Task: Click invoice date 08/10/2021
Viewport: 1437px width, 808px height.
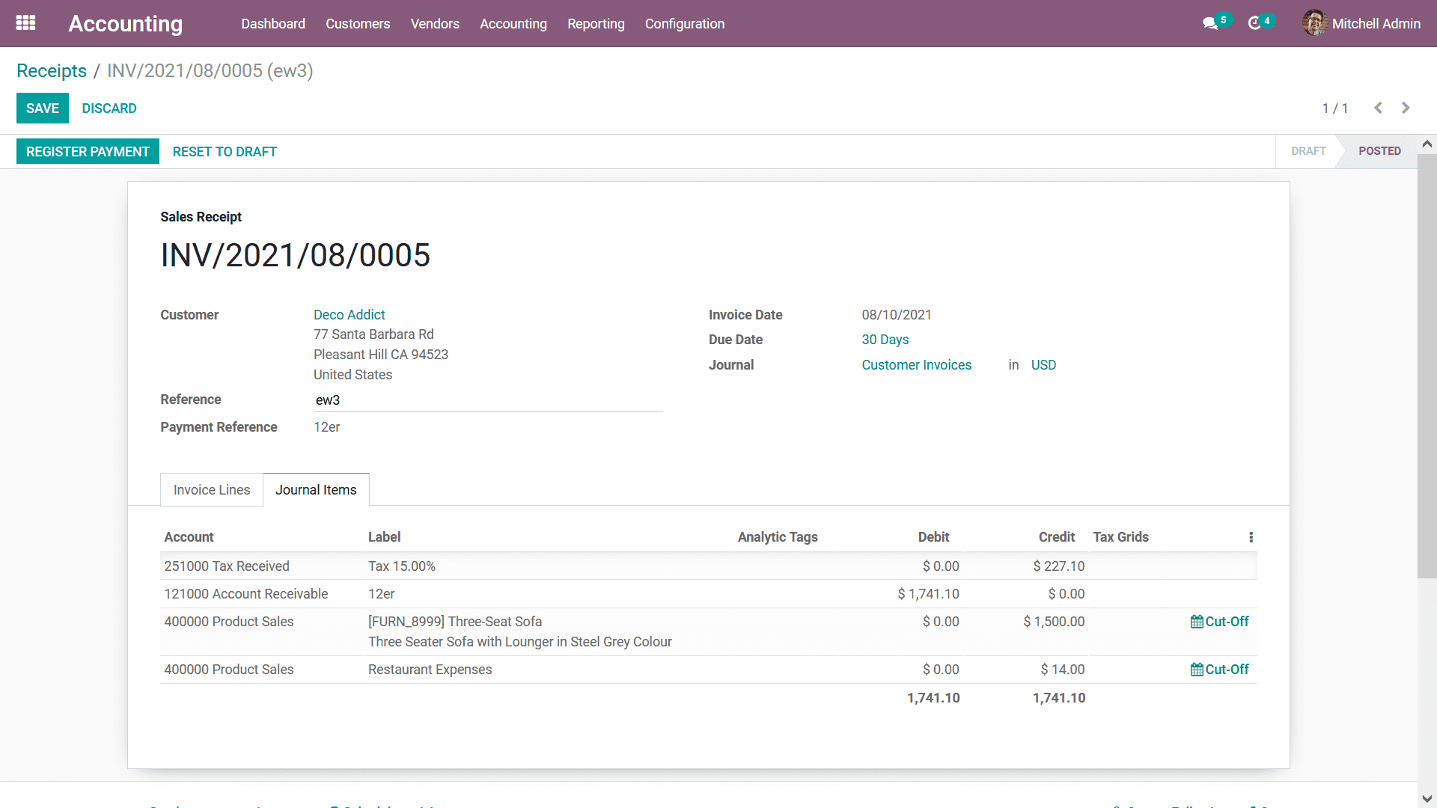Action: [897, 315]
